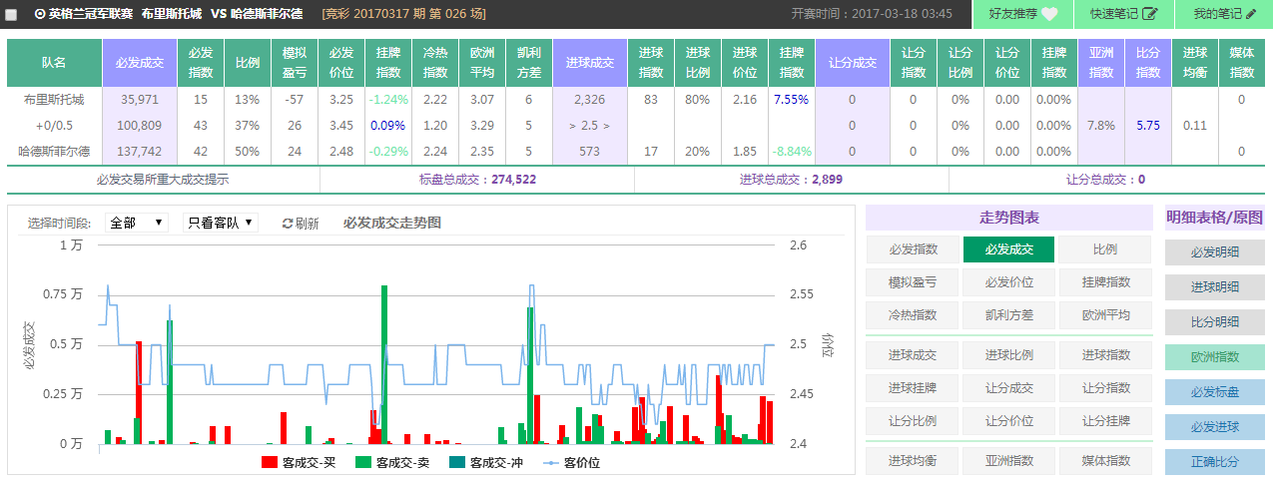Click the pencil icon in 我的笔记
This screenshot has width=1273, height=485.
(1251, 14)
